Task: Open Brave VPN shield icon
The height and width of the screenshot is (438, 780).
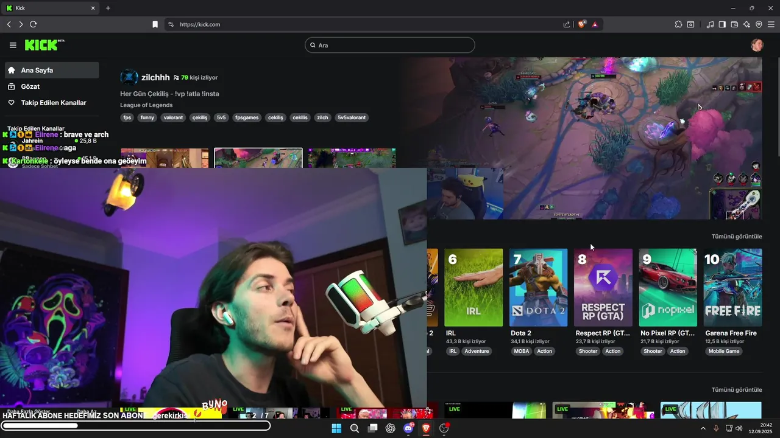Action: click(759, 24)
